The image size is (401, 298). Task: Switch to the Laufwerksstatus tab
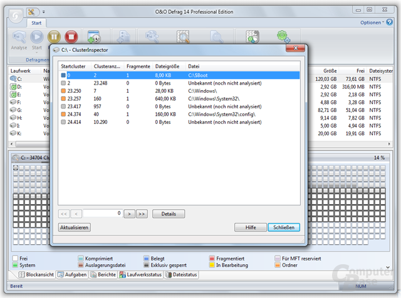click(x=140, y=274)
